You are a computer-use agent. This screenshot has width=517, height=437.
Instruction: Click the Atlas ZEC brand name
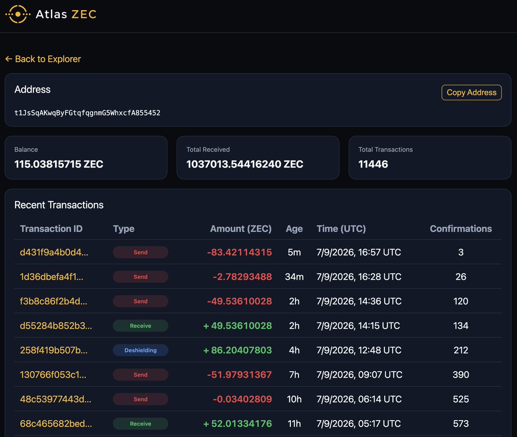point(66,14)
